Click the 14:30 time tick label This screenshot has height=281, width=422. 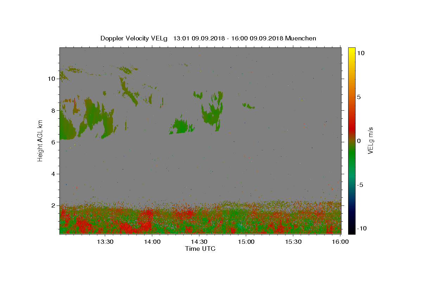(199, 242)
